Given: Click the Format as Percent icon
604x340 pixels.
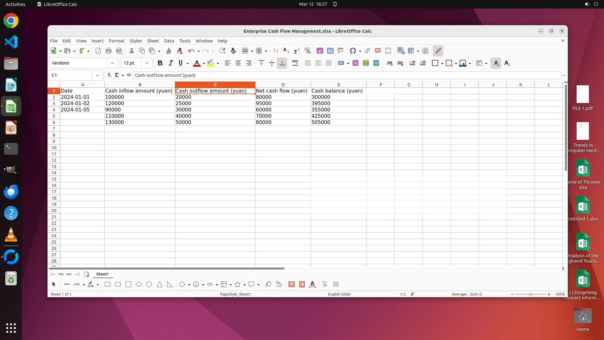Looking at the screenshot, I should tap(355, 63).
